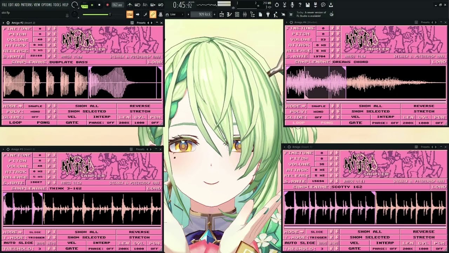Viewport: 449px width, 253px height.
Task: Toggle INTERP in Amigo #3 window
Action: (x=102, y=243)
